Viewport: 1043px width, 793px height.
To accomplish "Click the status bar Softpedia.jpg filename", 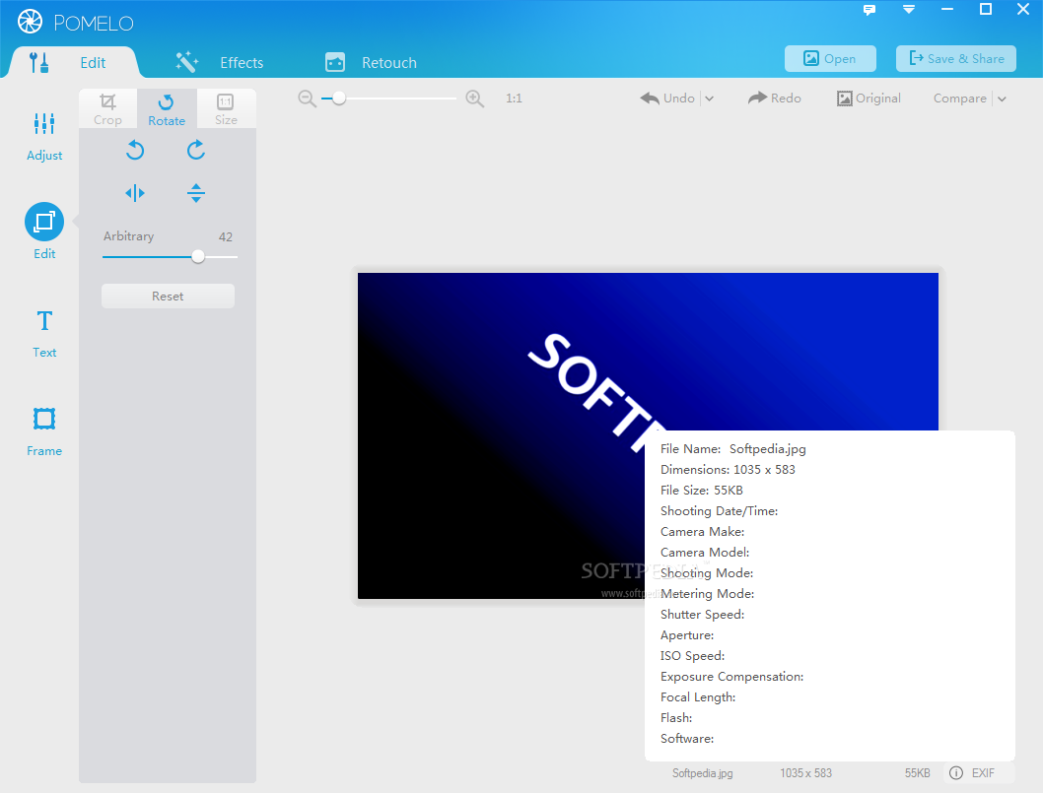I will click(703, 773).
